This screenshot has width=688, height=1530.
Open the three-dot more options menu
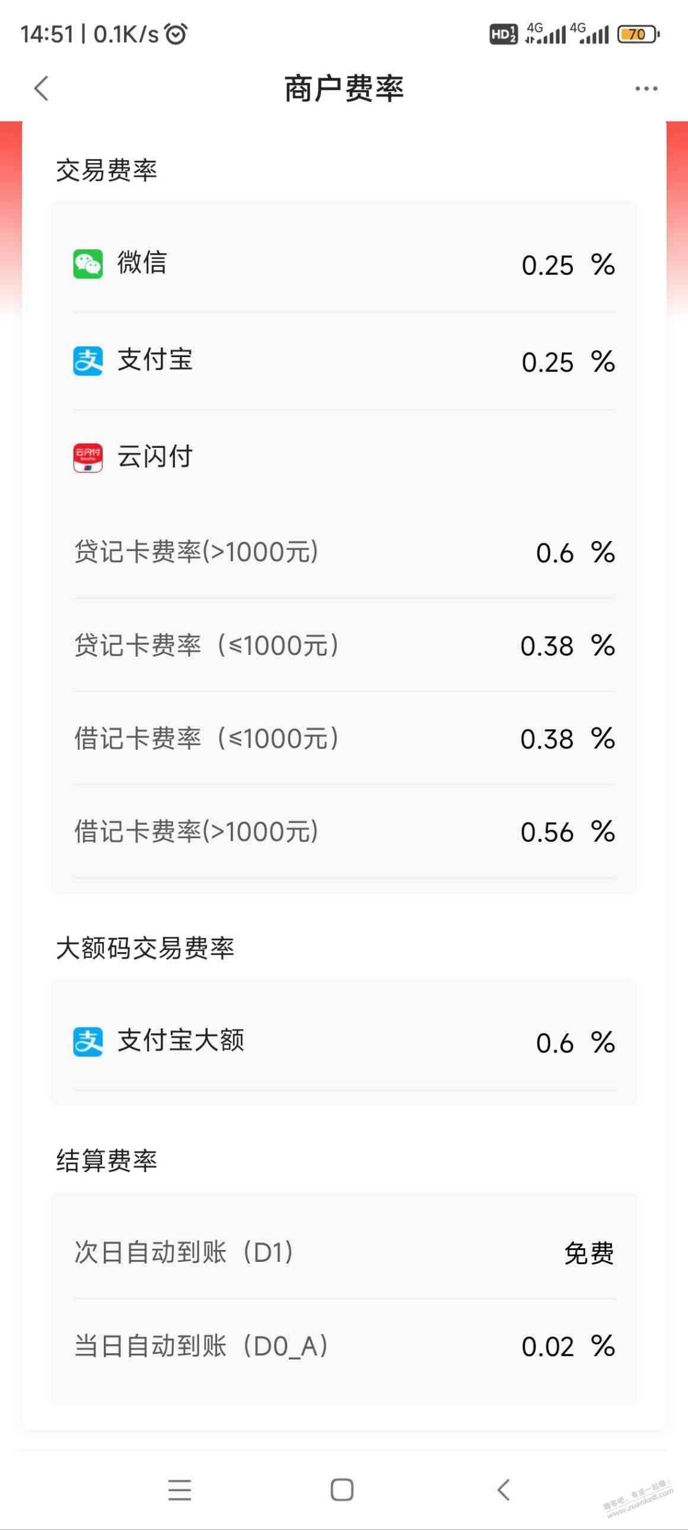point(646,89)
